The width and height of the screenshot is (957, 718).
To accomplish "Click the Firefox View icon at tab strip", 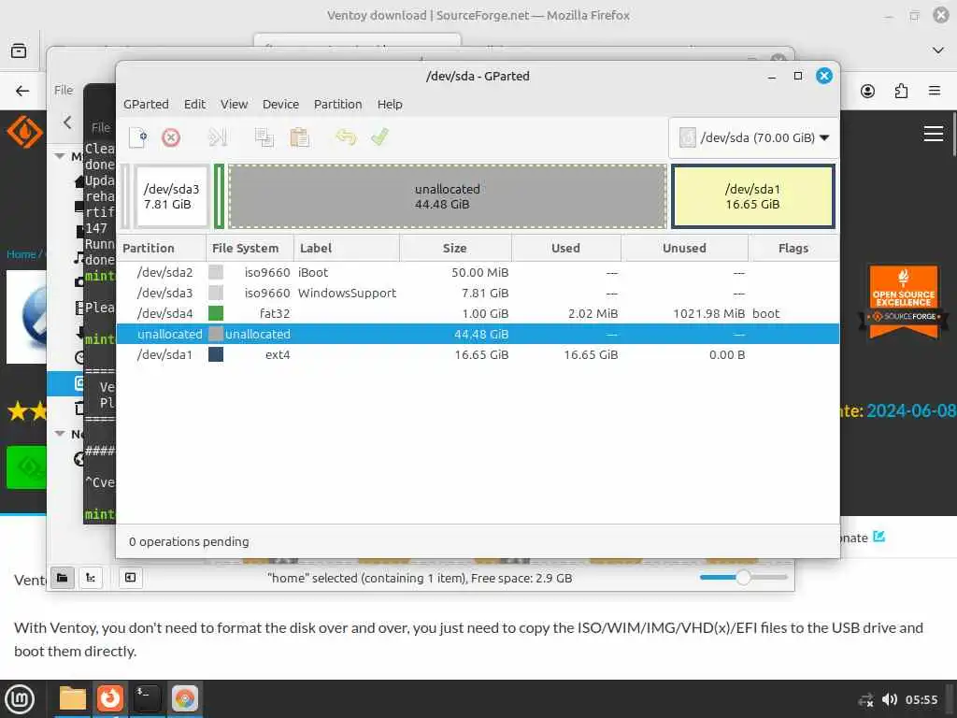I will [19, 50].
